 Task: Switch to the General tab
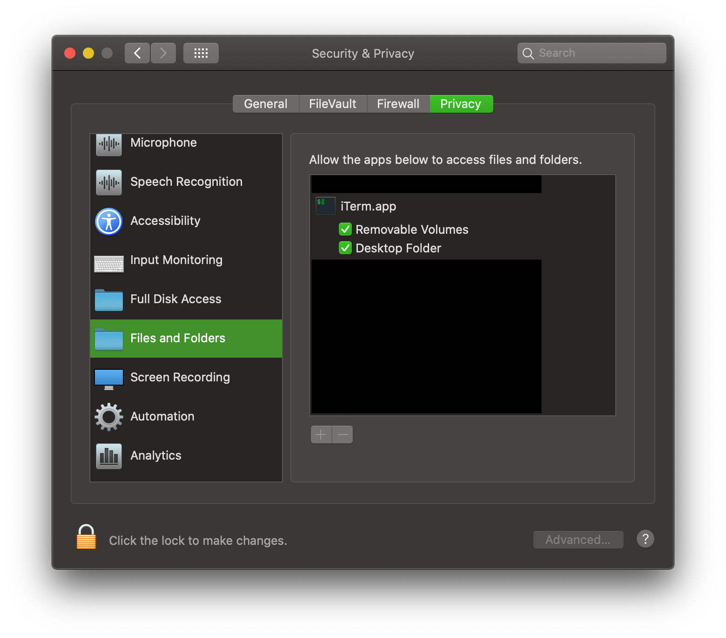pos(266,104)
